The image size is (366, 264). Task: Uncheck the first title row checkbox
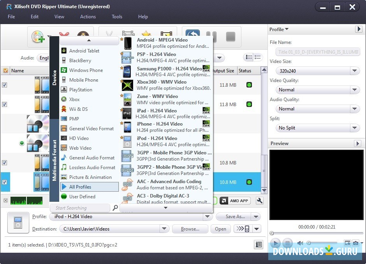point(4,85)
